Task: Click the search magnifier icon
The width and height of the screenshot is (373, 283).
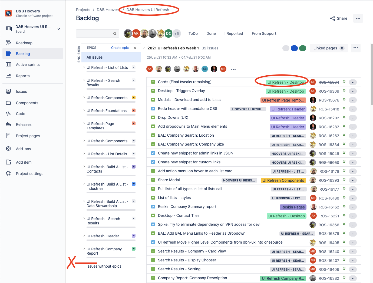Action: pyautogui.click(x=115, y=34)
